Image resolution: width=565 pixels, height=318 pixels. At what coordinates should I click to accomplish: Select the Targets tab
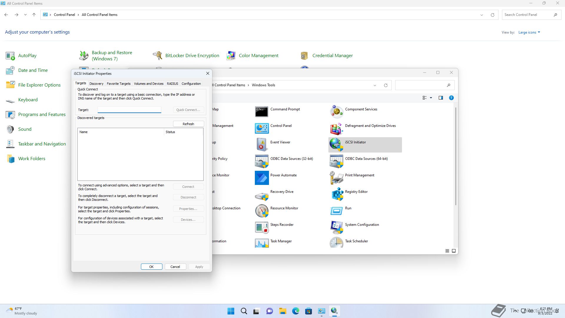click(81, 83)
